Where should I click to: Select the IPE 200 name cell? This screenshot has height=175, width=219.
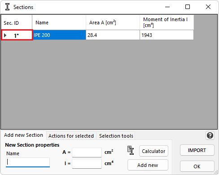click(x=59, y=35)
